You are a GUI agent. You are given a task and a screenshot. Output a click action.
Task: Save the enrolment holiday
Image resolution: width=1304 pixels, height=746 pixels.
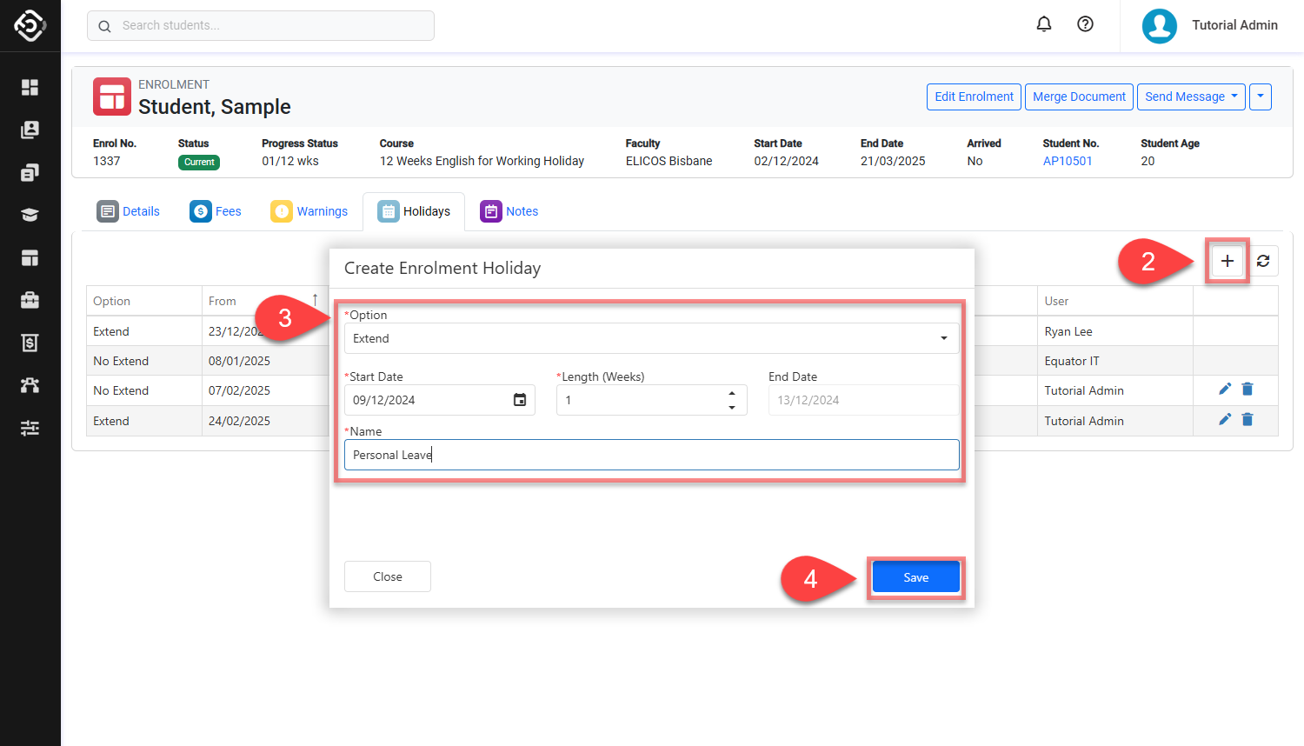coord(915,577)
